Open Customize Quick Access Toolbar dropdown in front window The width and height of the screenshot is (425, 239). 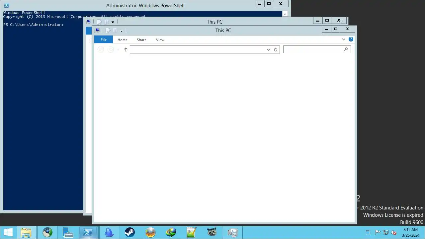(121, 31)
